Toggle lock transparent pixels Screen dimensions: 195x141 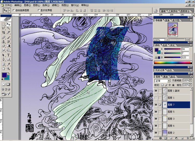pos(162,85)
